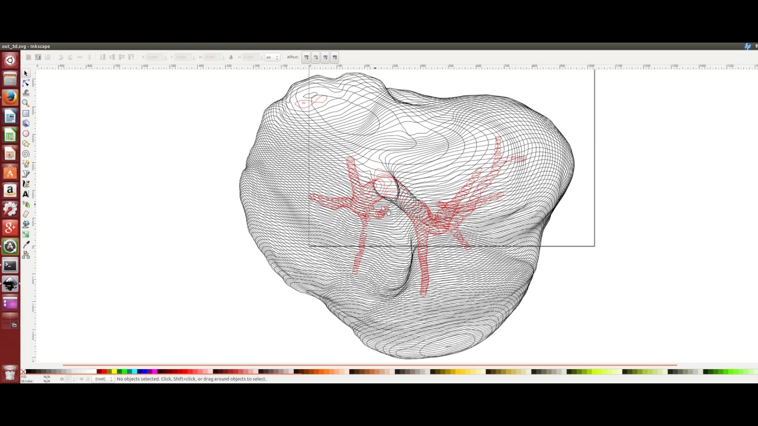
Task: Activate the Calligraphy tool
Action: [25, 184]
